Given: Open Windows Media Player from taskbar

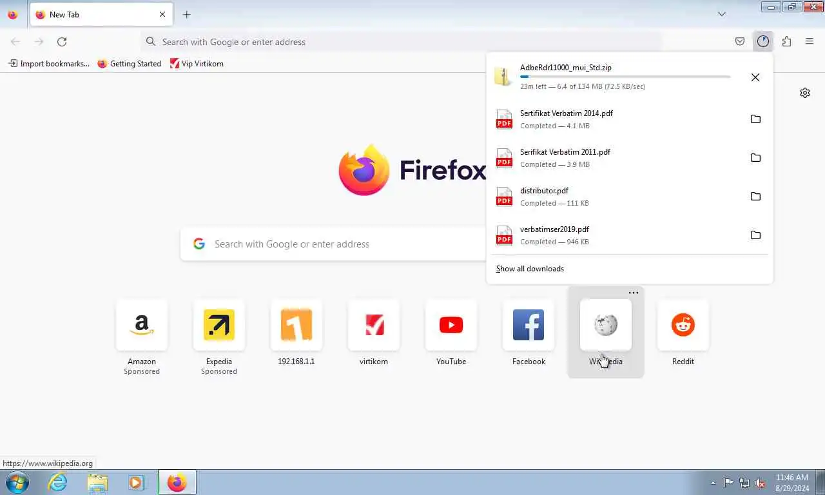Looking at the screenshot, I should [x=136, y=482].
